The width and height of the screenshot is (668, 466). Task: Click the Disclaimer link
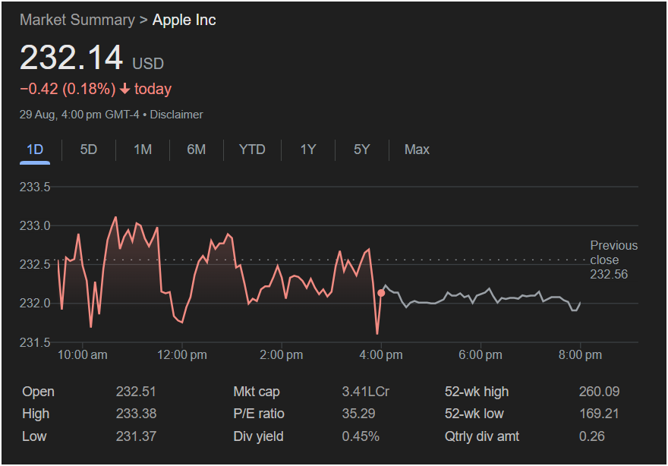pos(176,115)
